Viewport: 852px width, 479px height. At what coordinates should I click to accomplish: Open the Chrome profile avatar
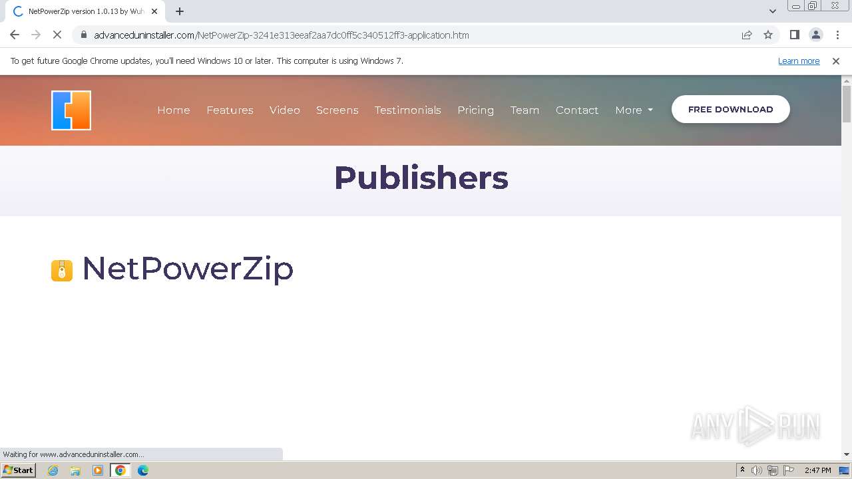click(x=816, y=35)
